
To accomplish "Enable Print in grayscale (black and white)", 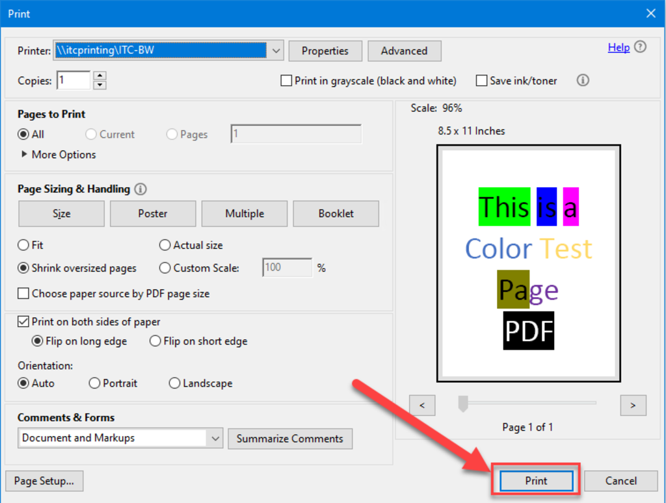I will pos(286,80).
